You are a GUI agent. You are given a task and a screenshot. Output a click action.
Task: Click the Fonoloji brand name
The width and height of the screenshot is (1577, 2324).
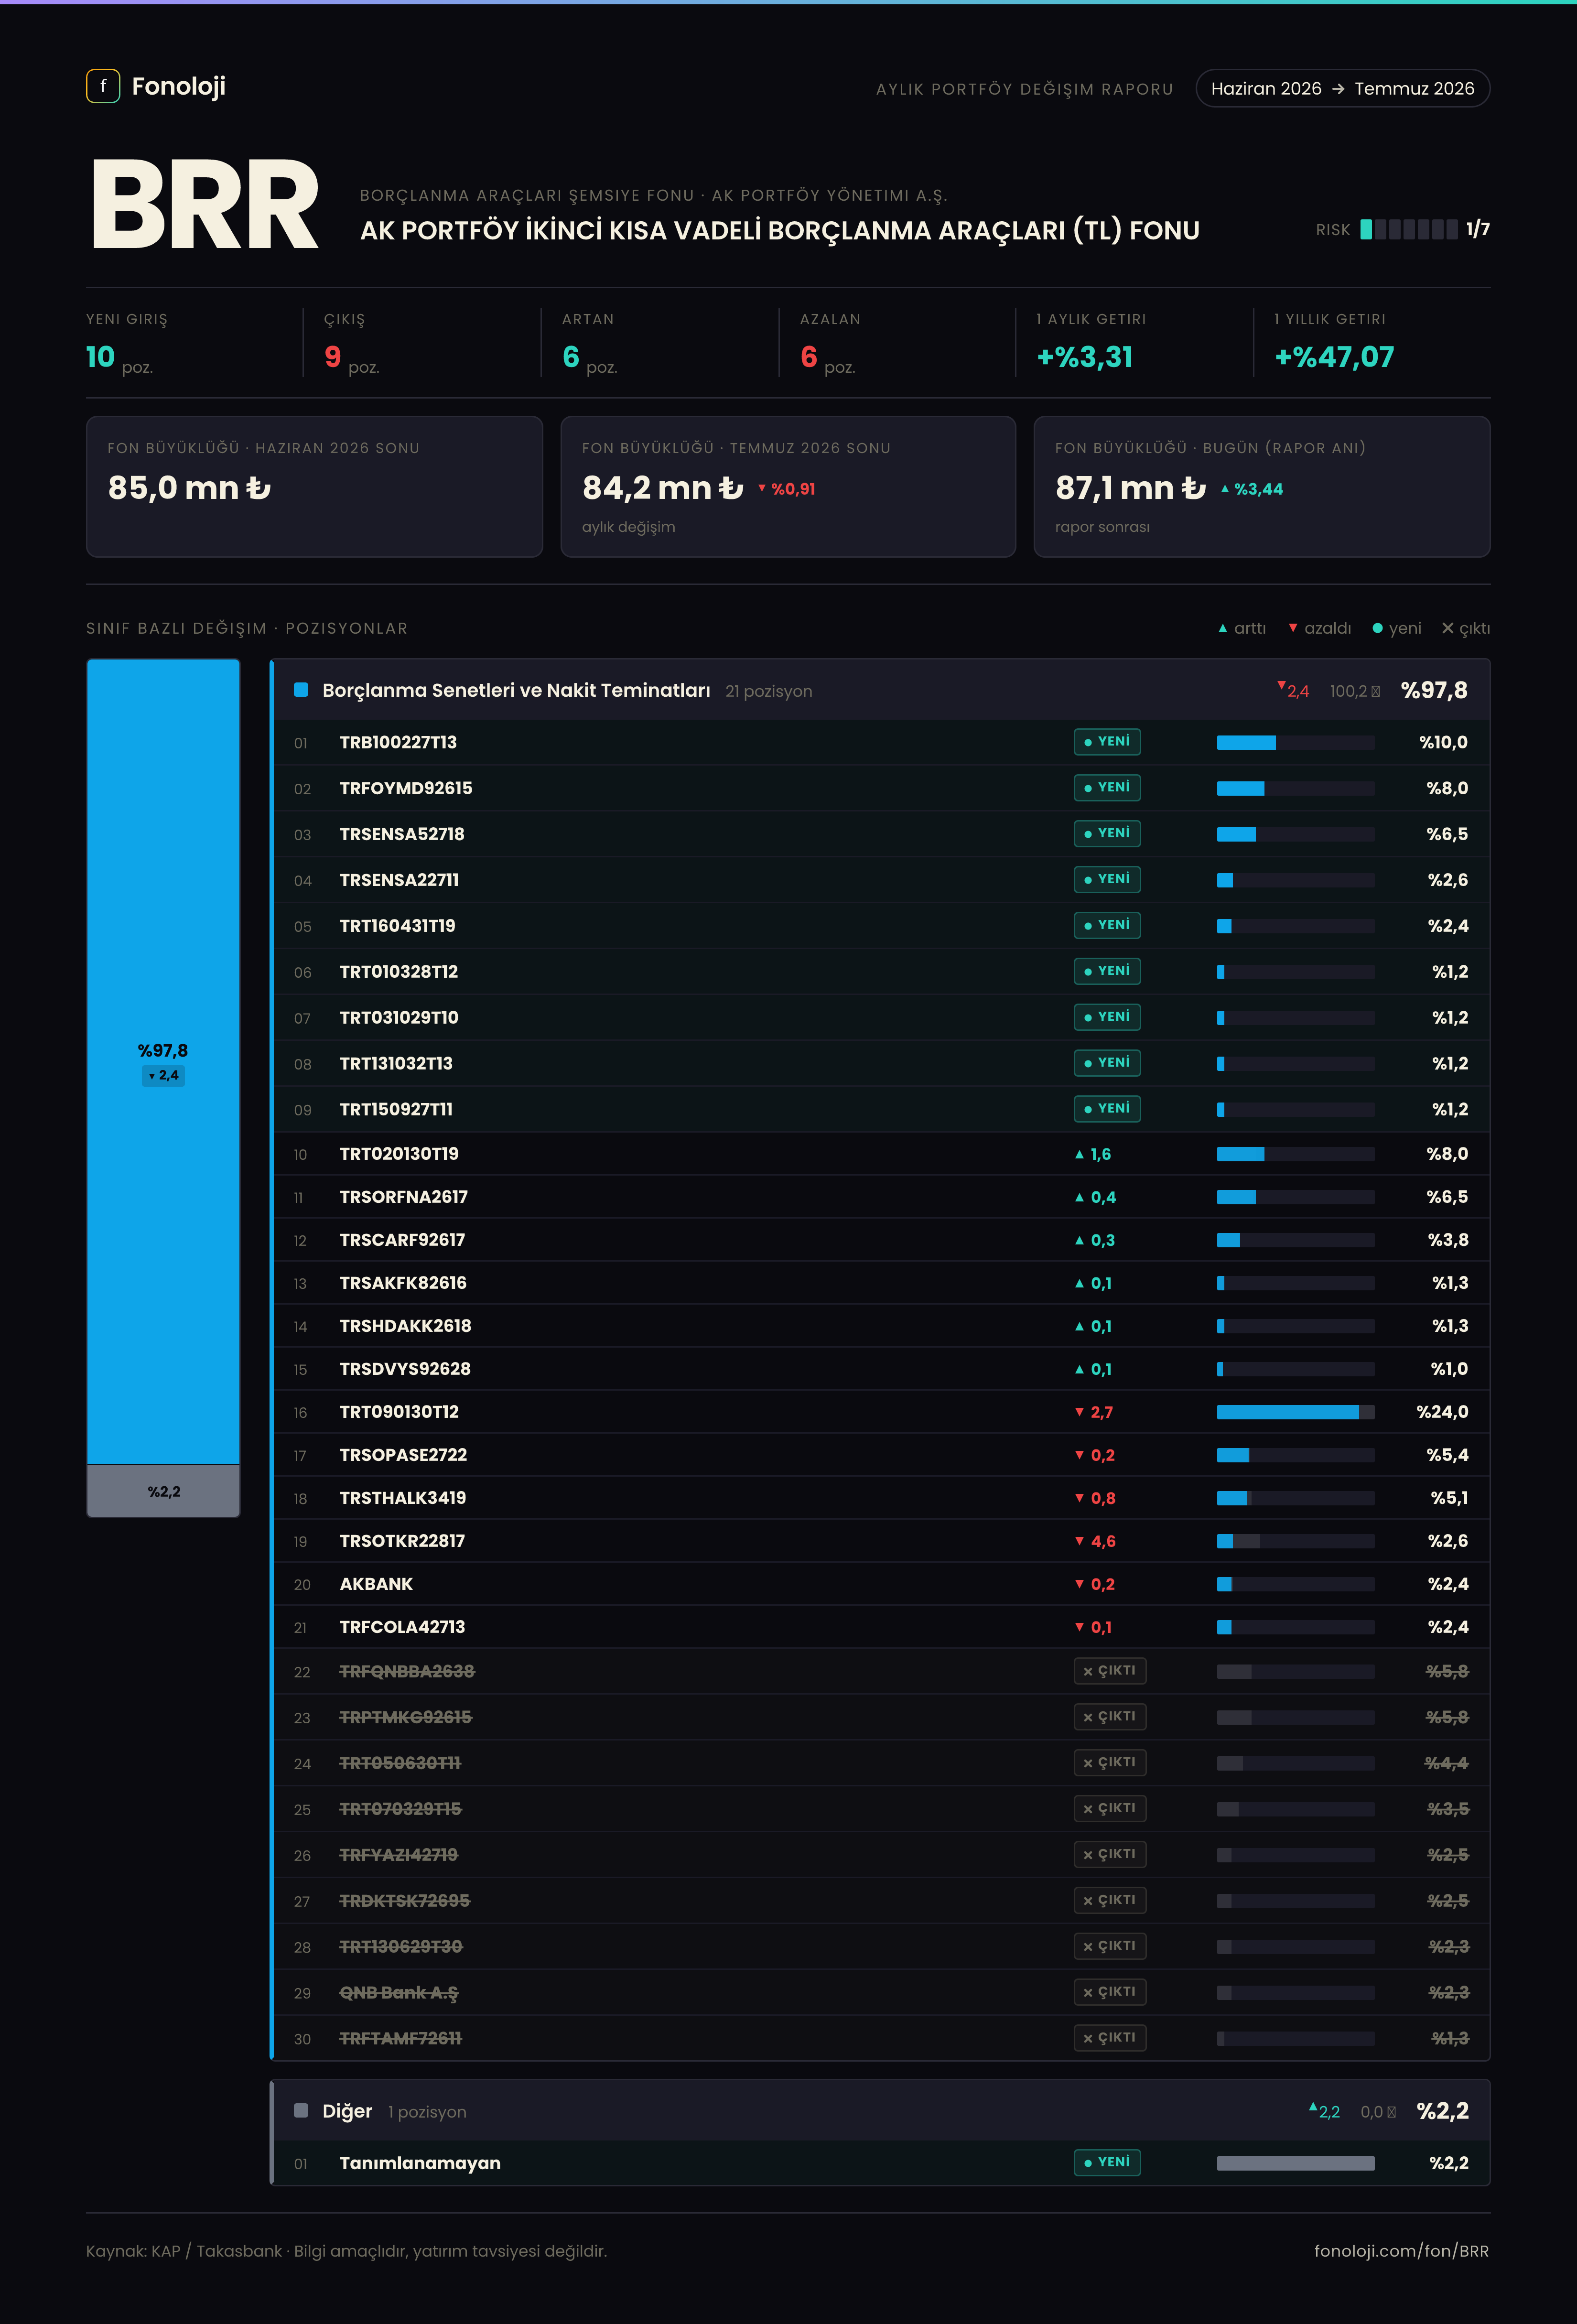(179, 87)
